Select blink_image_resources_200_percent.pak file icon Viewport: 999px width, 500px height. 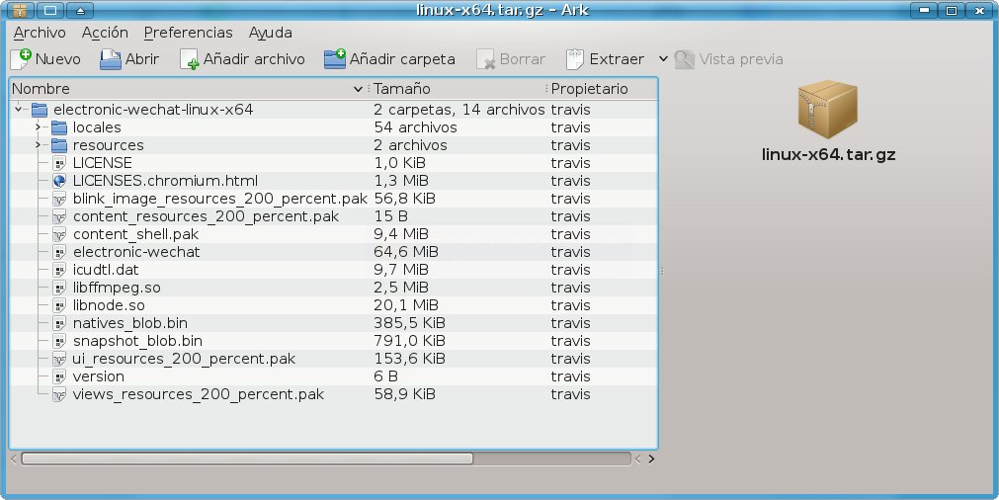(59, 199)
